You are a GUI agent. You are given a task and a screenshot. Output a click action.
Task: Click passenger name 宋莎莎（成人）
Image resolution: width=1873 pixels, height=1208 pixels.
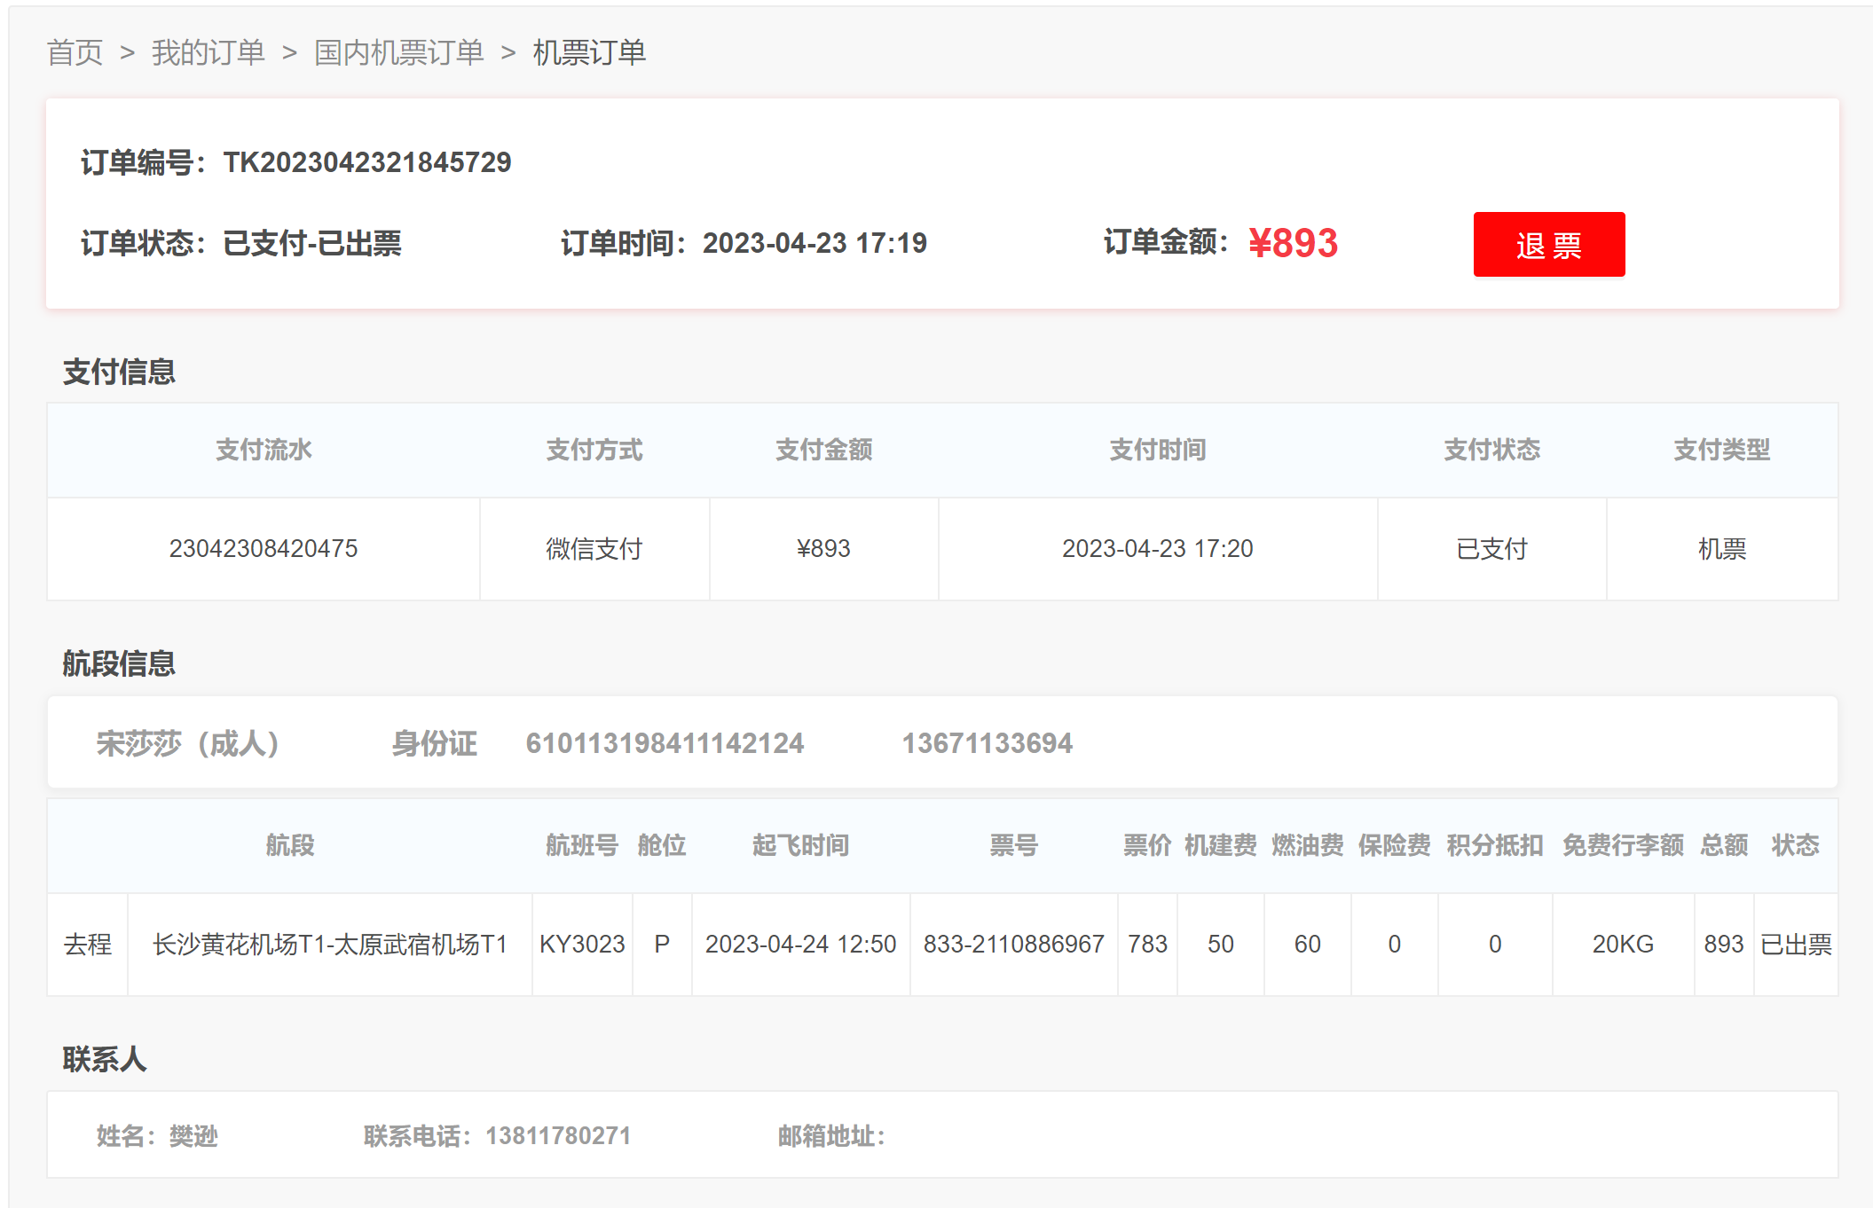(x=188, y=743)
